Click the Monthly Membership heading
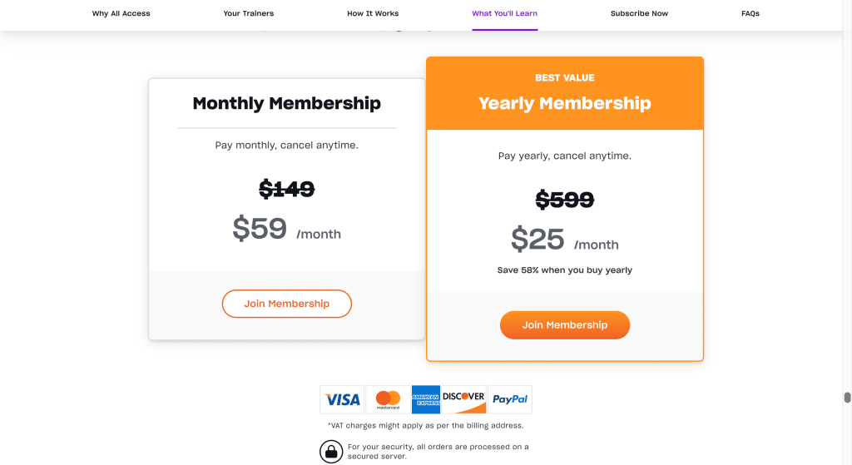The height and width of the screenshot is (465, 852). 287,103
